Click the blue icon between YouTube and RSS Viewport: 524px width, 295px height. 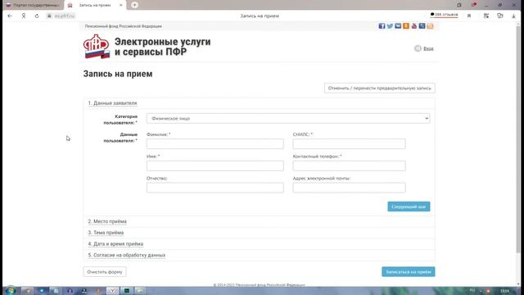coord(422,26)
